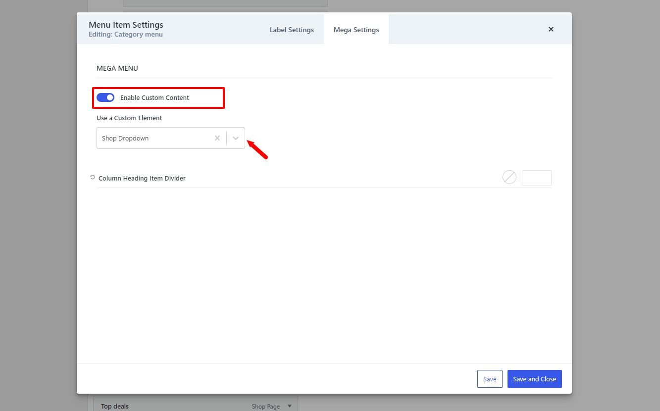
Task: Click the Menu Item Settings title
Action: pyautogui.click(x=126, y=25)
